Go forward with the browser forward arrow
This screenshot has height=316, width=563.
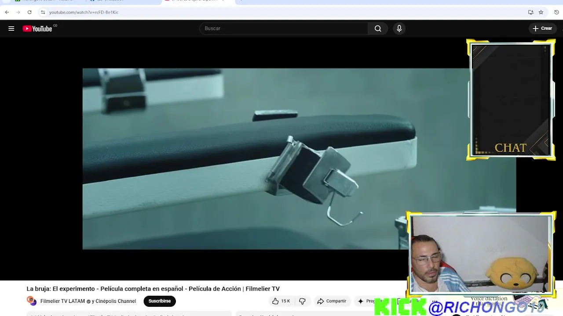pos(18,12)
